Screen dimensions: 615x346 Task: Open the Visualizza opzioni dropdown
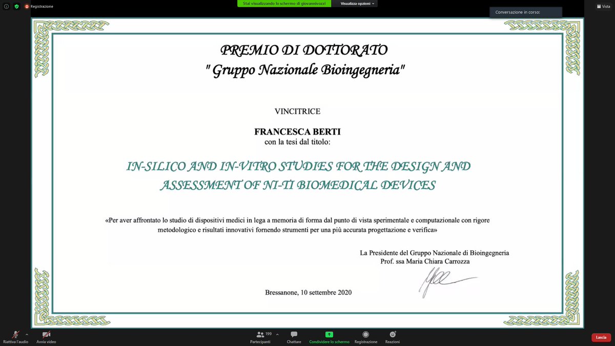point(358,3)
